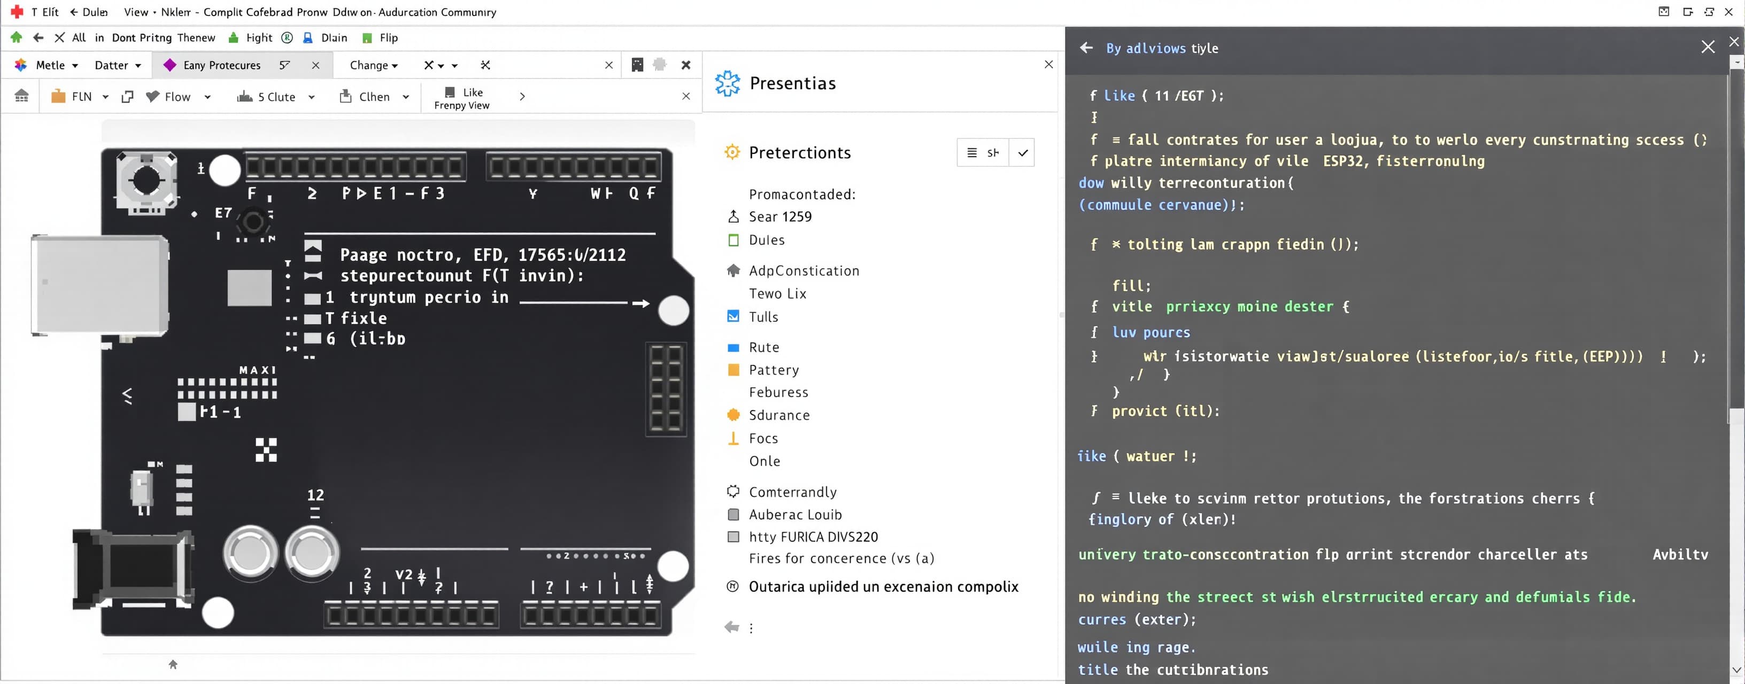Click the Presentias gear logo icon
The width and height of the screenshot is (1745, 684).
[728, 83]
